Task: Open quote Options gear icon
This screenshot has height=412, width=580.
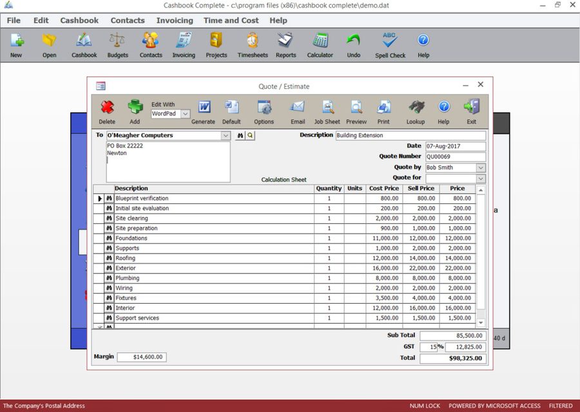Action: pyautogui.click(x=264, y=107)
